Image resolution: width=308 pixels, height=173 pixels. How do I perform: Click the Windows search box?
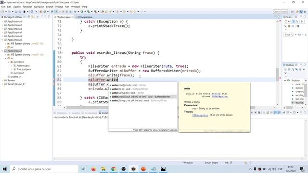click(44, 169)
